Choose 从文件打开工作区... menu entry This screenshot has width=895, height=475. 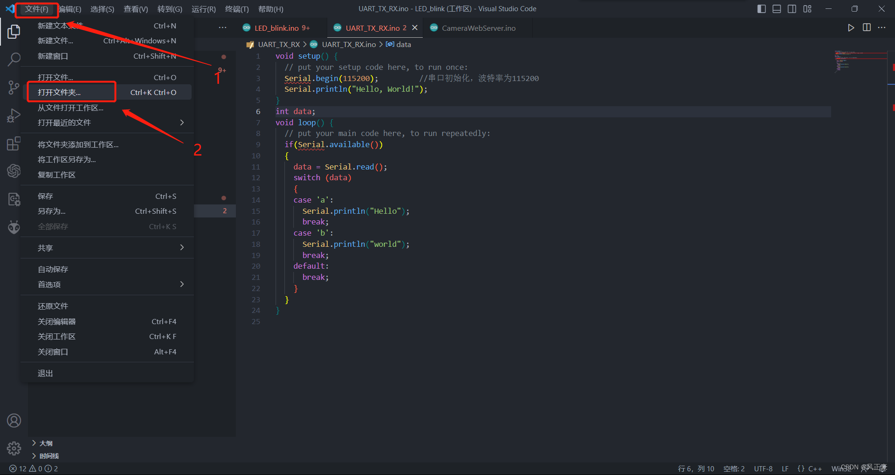coord(107,108)
